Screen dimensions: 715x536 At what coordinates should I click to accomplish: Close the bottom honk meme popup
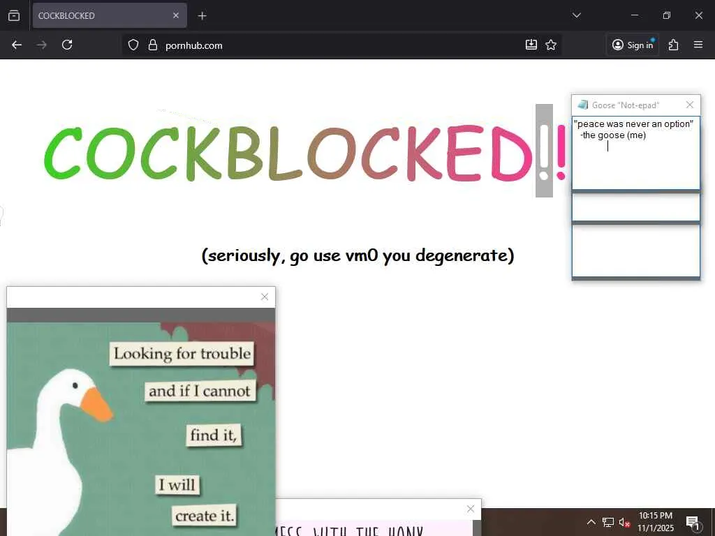471,509
